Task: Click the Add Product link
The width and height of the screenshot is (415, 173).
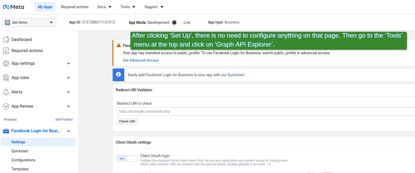Action: pos(64,120)
